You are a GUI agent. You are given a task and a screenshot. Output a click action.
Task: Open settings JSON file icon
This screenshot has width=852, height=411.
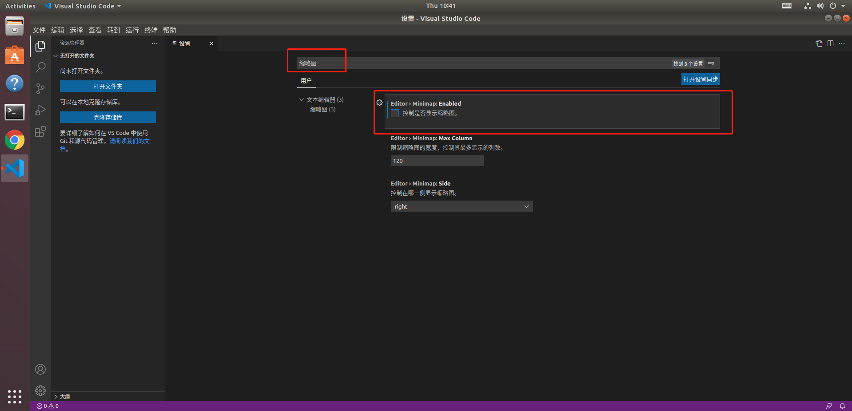[x=819, y=43]
